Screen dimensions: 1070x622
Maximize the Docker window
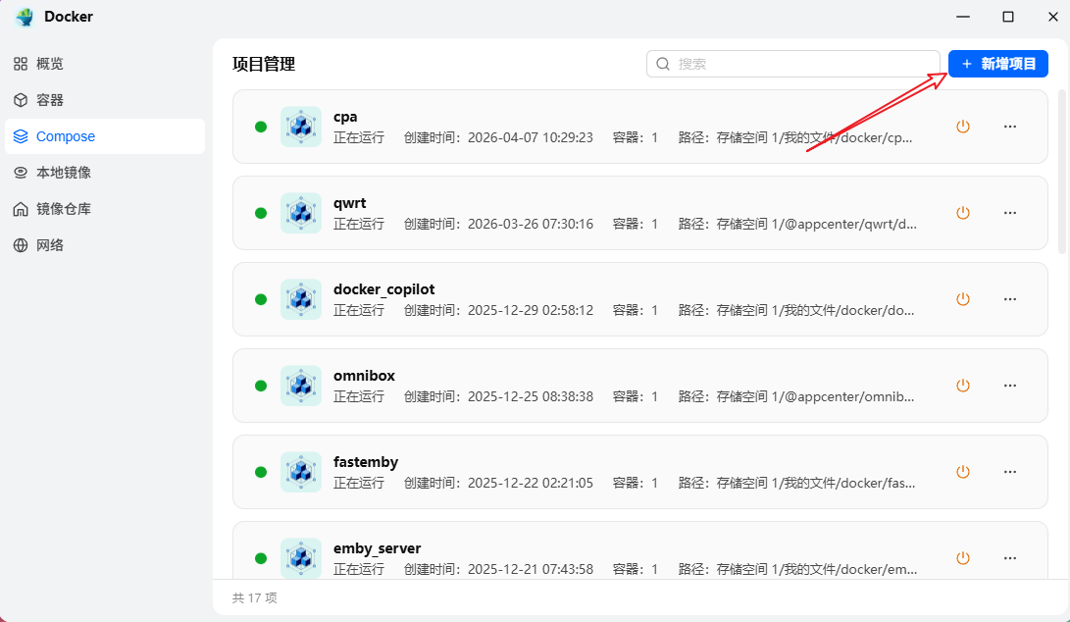pyautogui.click(x=1008, y=17)
